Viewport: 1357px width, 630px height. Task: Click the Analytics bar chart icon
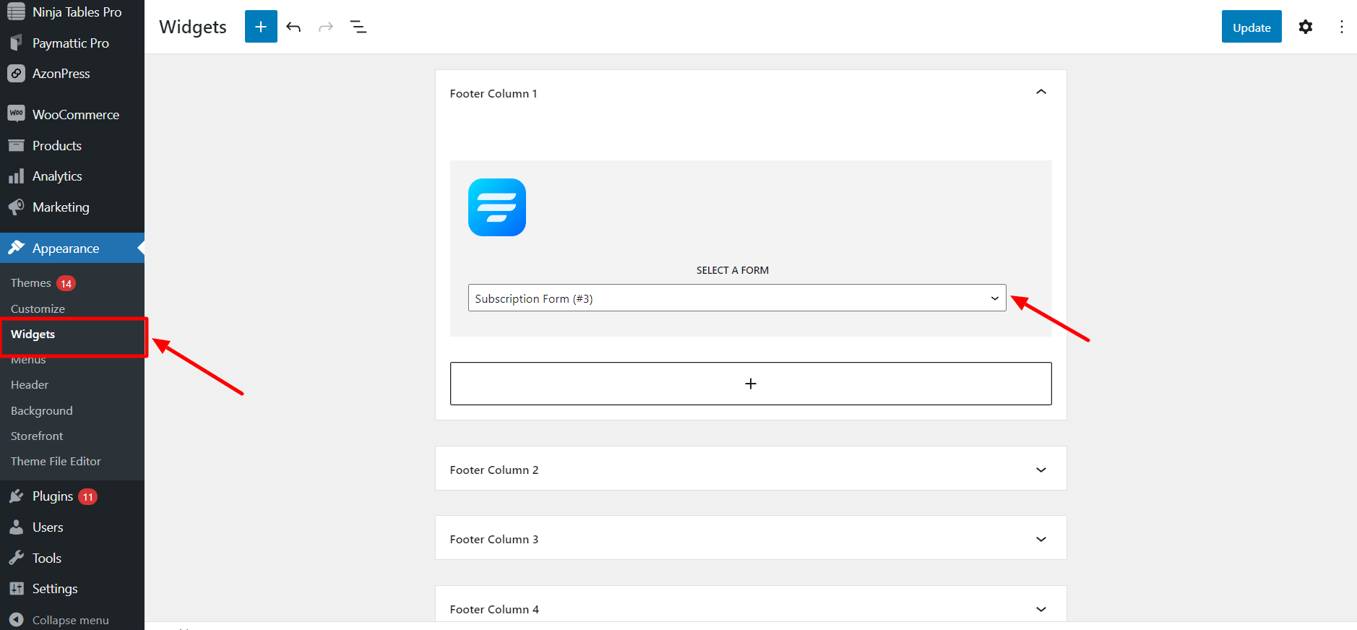[x=16, y=176]
